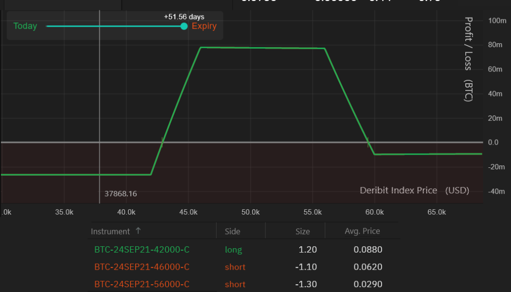Click the teal slider handle at Expiry
The width and height of the screenshot is (511, 292).
click(183, 26)
